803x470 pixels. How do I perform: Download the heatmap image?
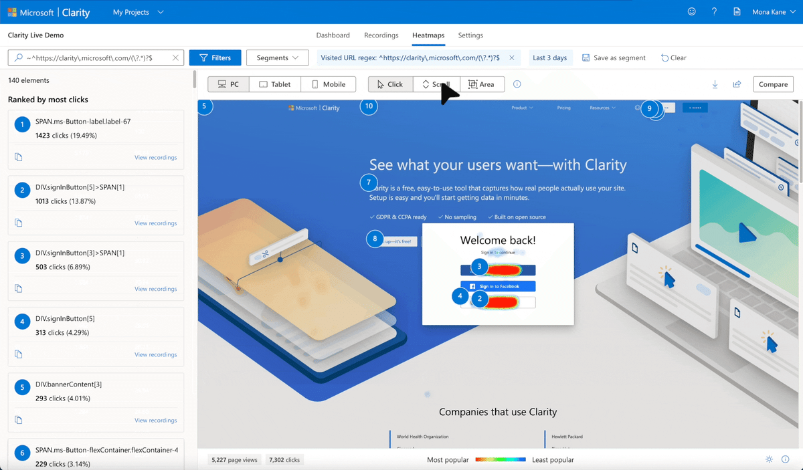(715, 84)
